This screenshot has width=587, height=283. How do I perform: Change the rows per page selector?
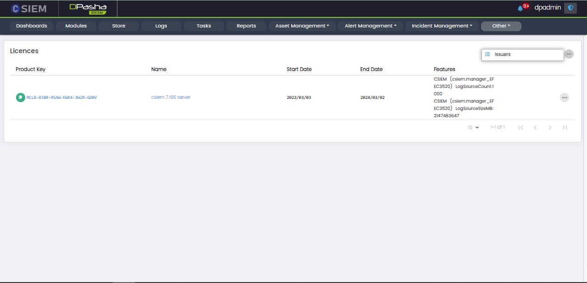tap(473, 127)
